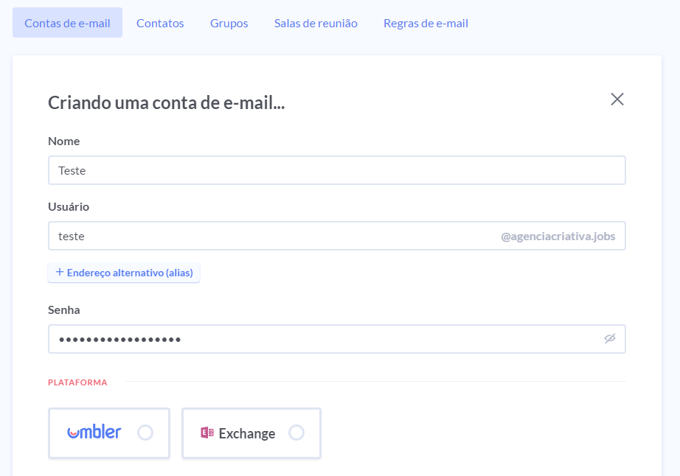Focus the Senha password field
Screen dimensions: 680x476
(x=325, y=339)
